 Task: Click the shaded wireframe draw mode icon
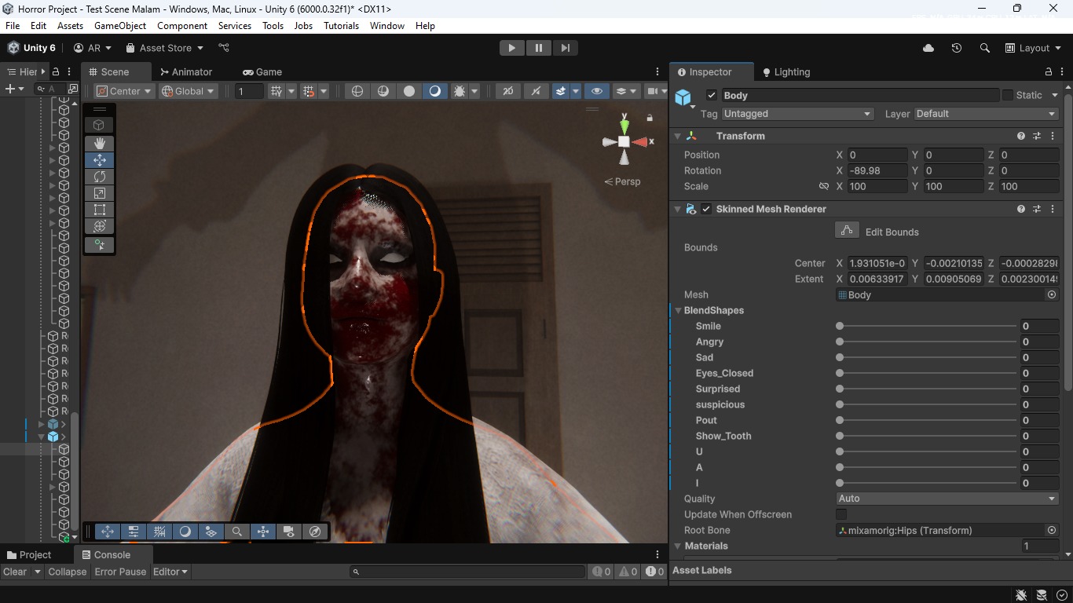coord(383,91)
